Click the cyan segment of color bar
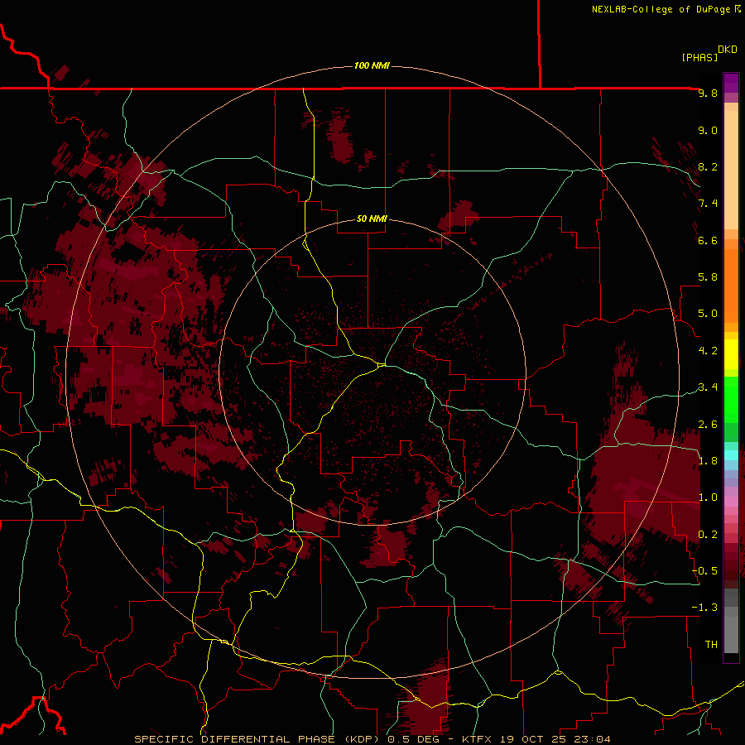The height and width of the screenshot is (745, 745). (x=731, y=455)
